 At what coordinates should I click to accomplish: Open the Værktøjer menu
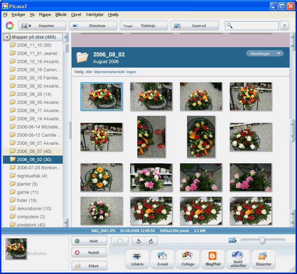click(x=94, y=14)
